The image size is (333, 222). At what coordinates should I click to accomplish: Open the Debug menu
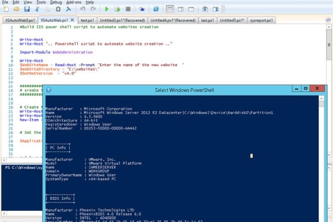[x=56, y=3]
